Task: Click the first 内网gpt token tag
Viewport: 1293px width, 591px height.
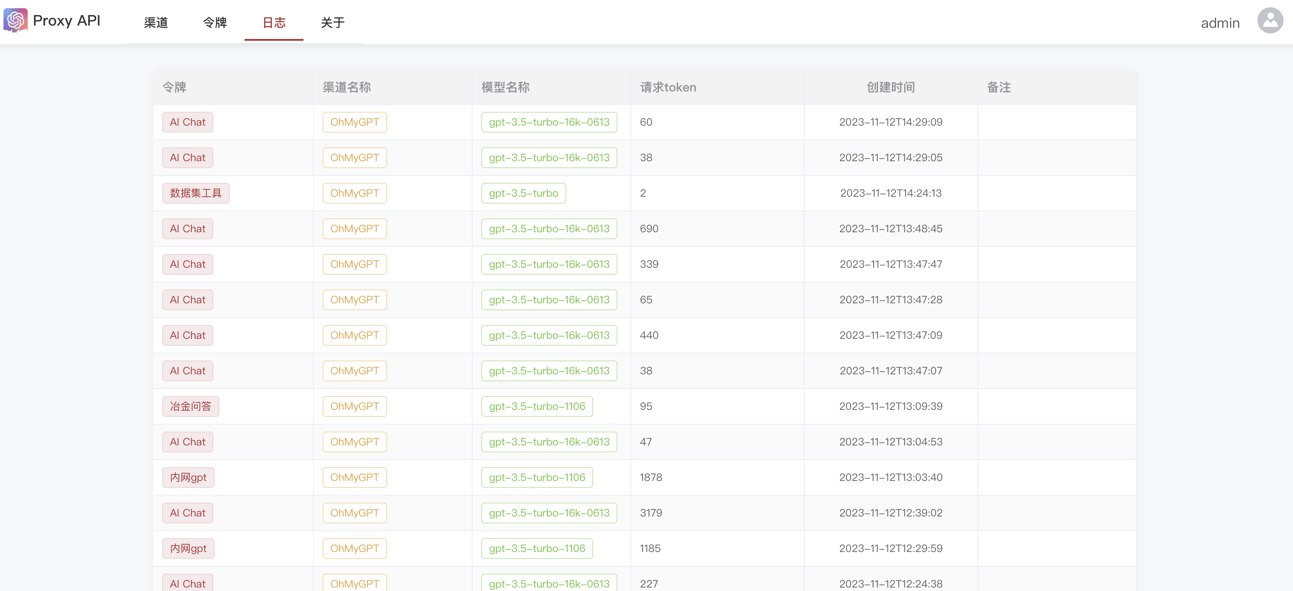Action: tap(188, 477)
